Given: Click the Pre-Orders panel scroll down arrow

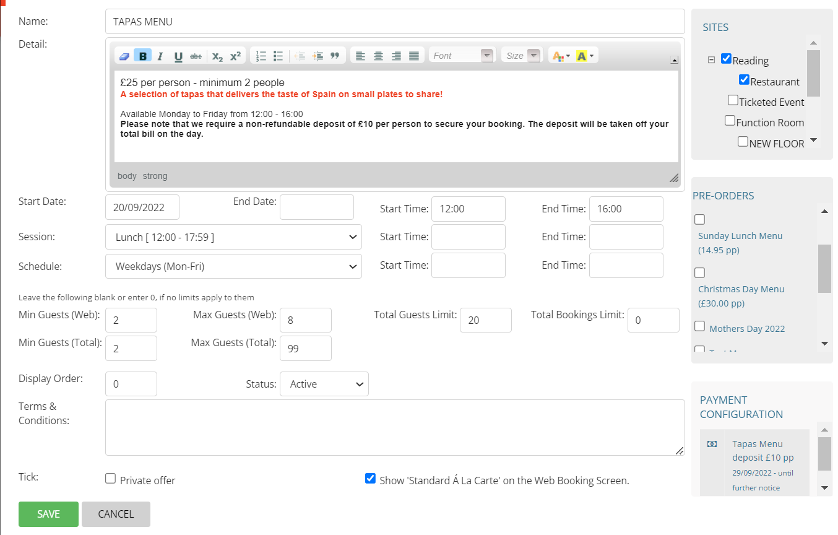Looking at the screenshot, I should coord(824,343).
